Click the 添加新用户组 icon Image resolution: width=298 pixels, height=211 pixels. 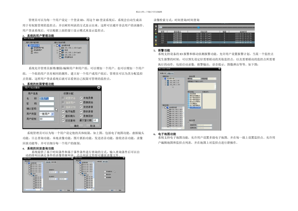coord(32,48)
